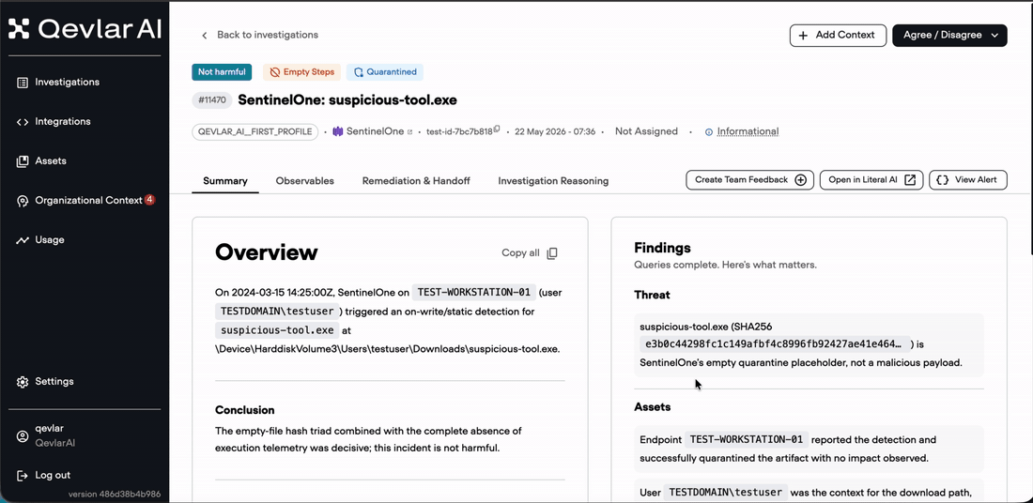Copy the test-id-7bc7b818 alert ID
The width and height of the screenshot is (1033, 503).
[x=498, y=130]
